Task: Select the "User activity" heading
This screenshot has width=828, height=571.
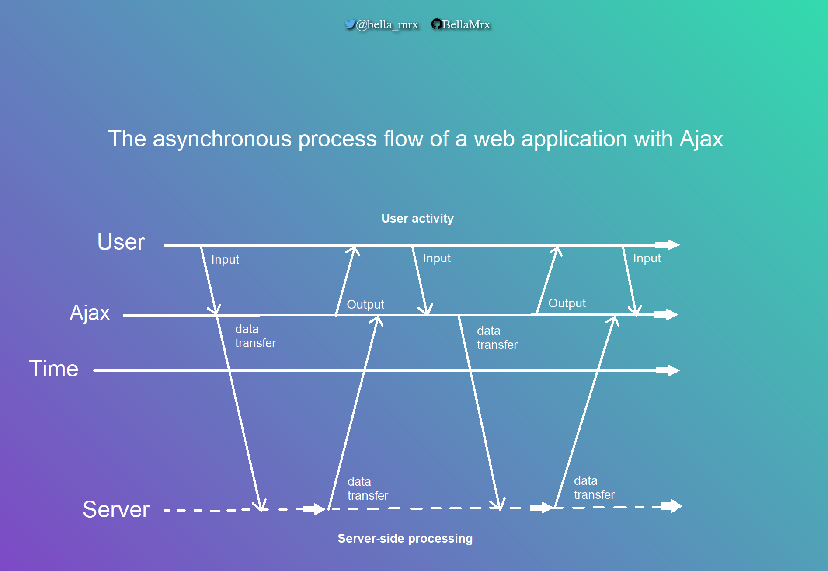Action: point(417,218)
